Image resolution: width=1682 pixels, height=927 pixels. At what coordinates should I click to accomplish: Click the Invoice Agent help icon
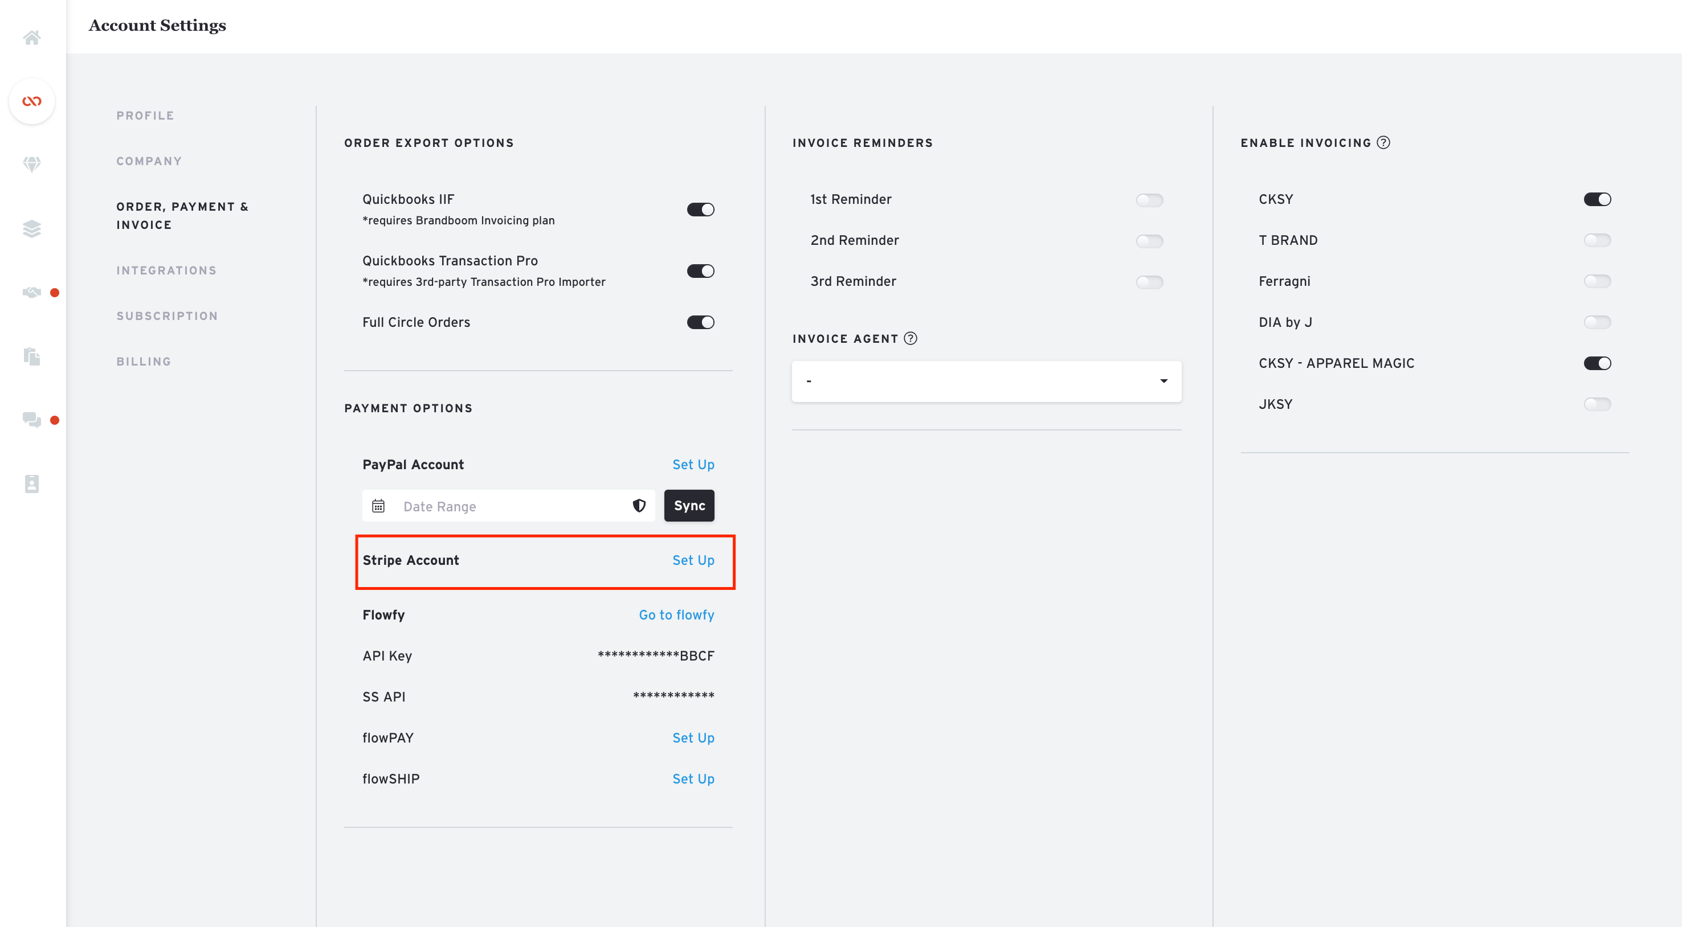pos(910,338)
